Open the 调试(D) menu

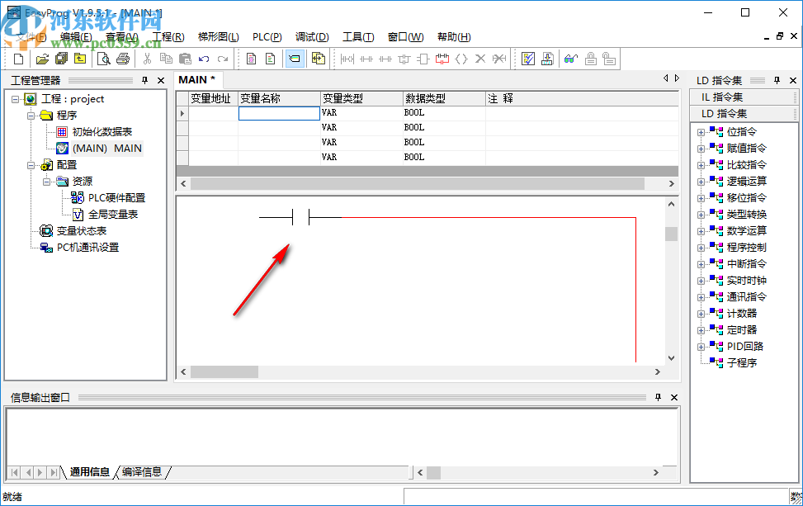[312, 37]
